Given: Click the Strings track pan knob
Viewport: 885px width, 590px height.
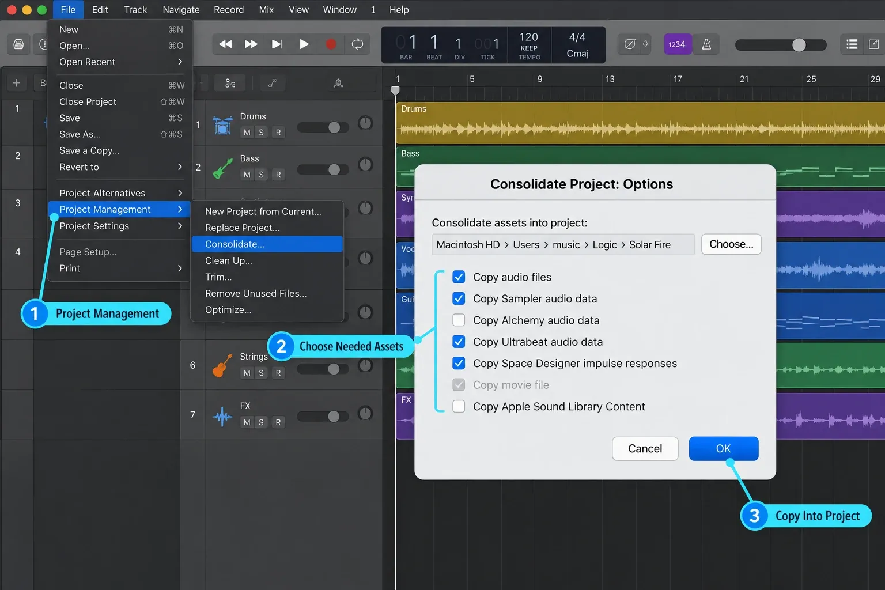Looking at the screenshot, I should (x=365, y=365).
